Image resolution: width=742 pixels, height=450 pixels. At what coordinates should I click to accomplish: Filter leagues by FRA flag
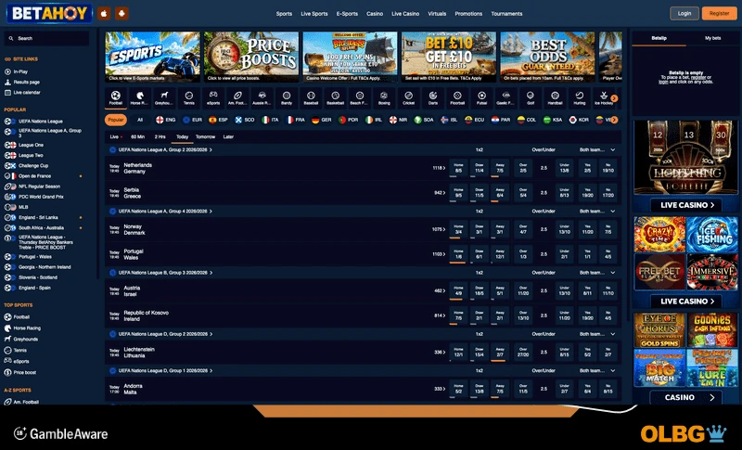click(296, 120)
